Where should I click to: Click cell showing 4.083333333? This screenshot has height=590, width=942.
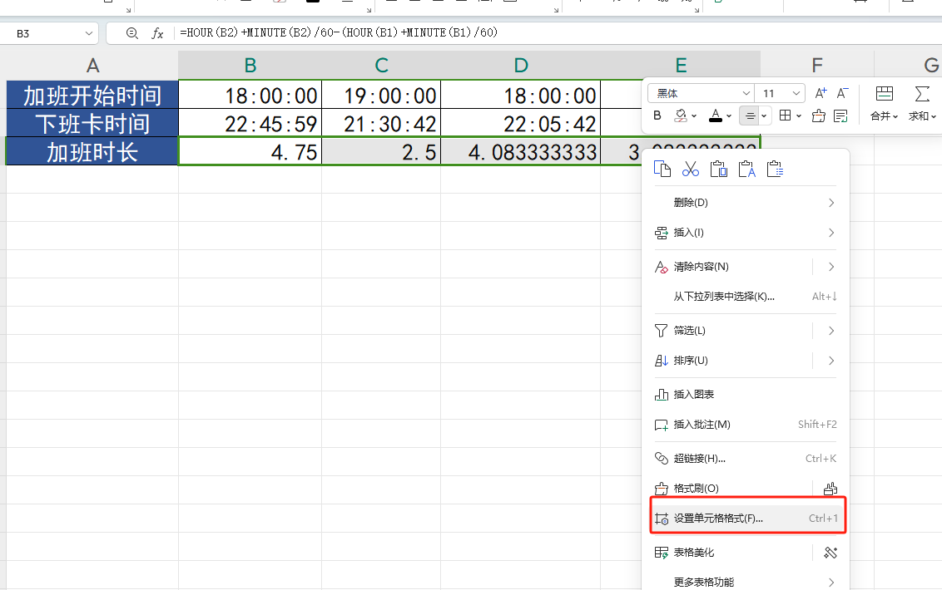point(520,151)
